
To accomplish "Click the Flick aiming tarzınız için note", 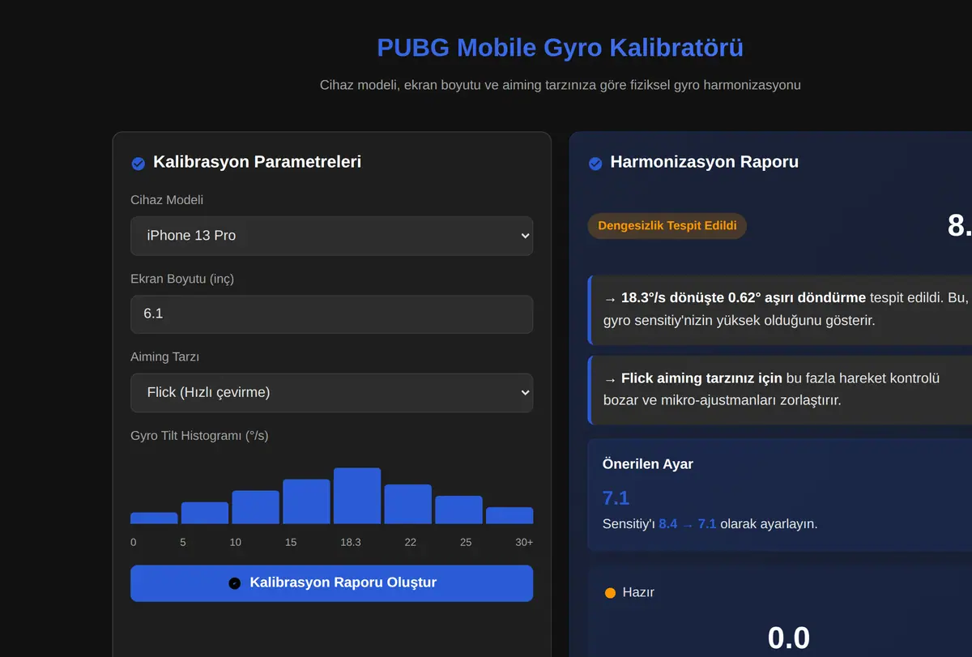I will 780,390.
